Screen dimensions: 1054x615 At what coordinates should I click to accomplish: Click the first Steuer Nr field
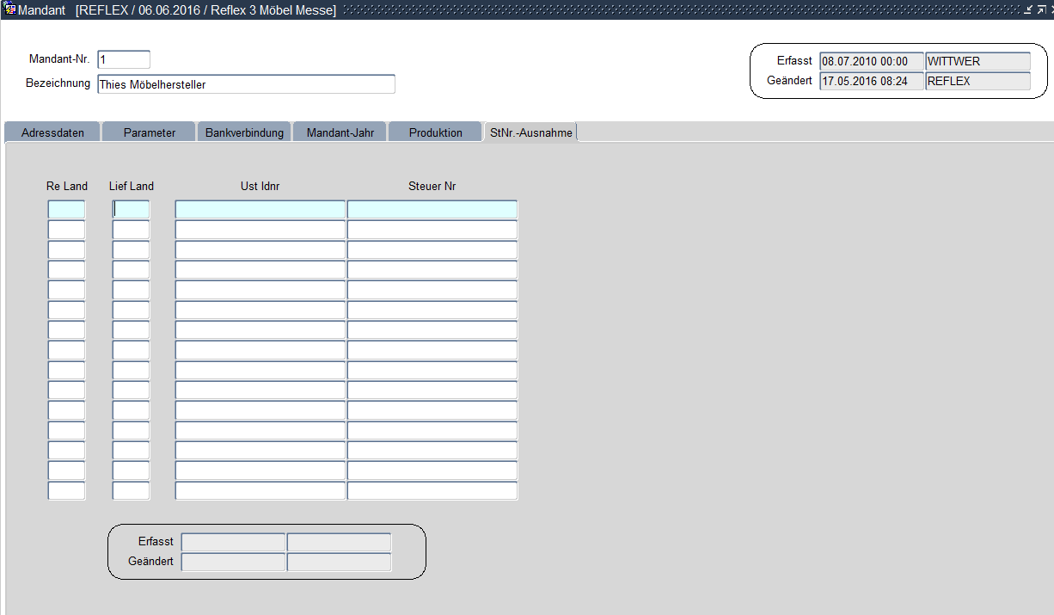[x=432, y=209]
